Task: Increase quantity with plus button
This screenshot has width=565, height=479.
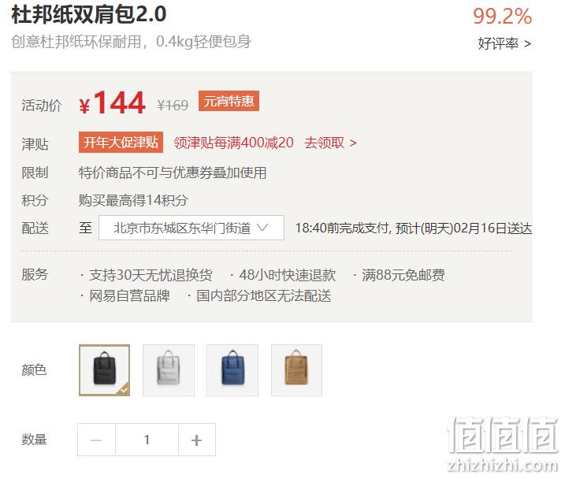Action: [197, 440]
